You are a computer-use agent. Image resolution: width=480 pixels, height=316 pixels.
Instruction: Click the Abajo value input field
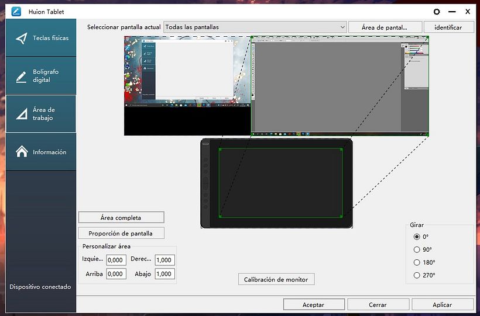point(164,274)
